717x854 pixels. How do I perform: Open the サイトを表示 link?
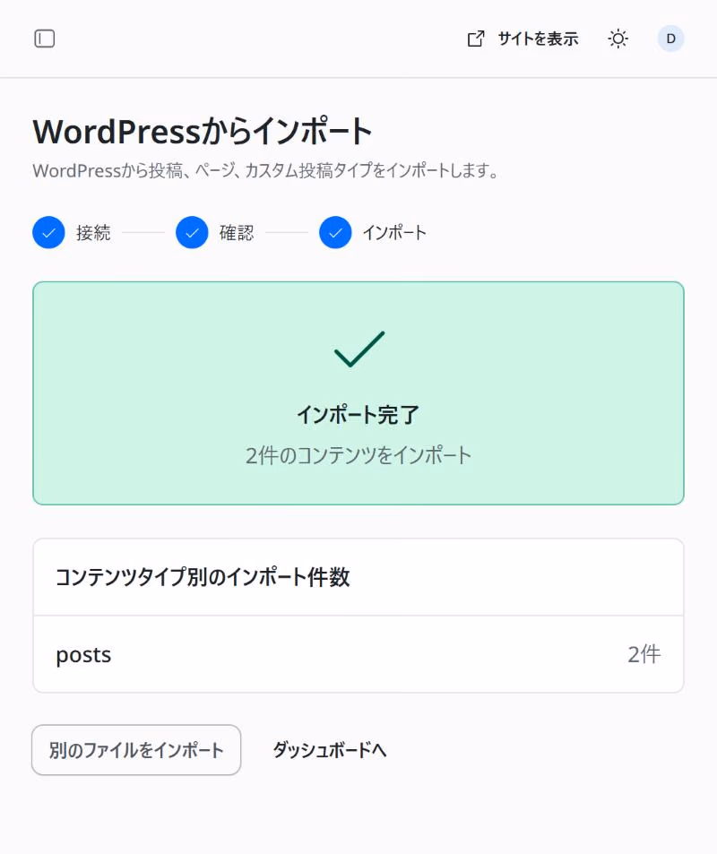tap(523, 39)
